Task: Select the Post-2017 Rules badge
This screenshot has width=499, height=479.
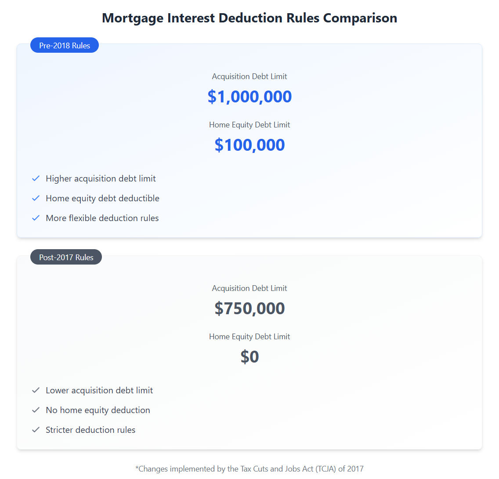Action: pyautogui.click(x=66, y=257)
